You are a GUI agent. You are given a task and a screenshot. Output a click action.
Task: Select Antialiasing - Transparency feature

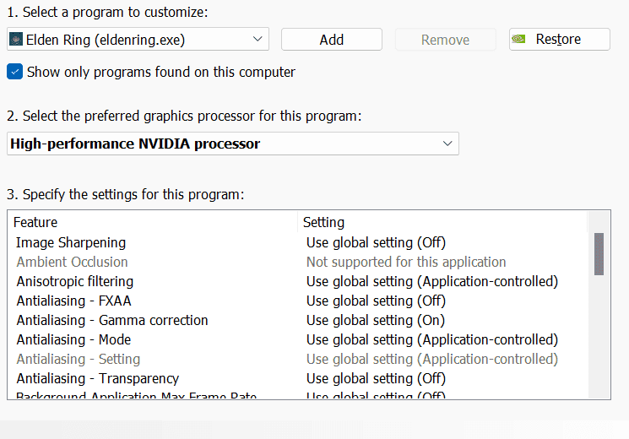97,378
